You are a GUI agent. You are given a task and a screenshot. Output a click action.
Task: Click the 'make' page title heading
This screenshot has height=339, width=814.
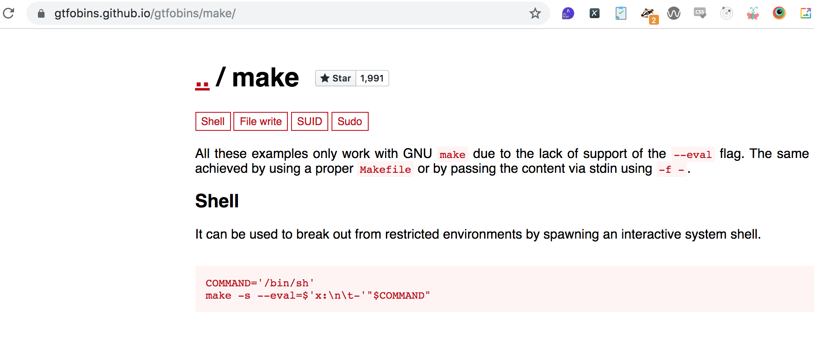[265, 78]
